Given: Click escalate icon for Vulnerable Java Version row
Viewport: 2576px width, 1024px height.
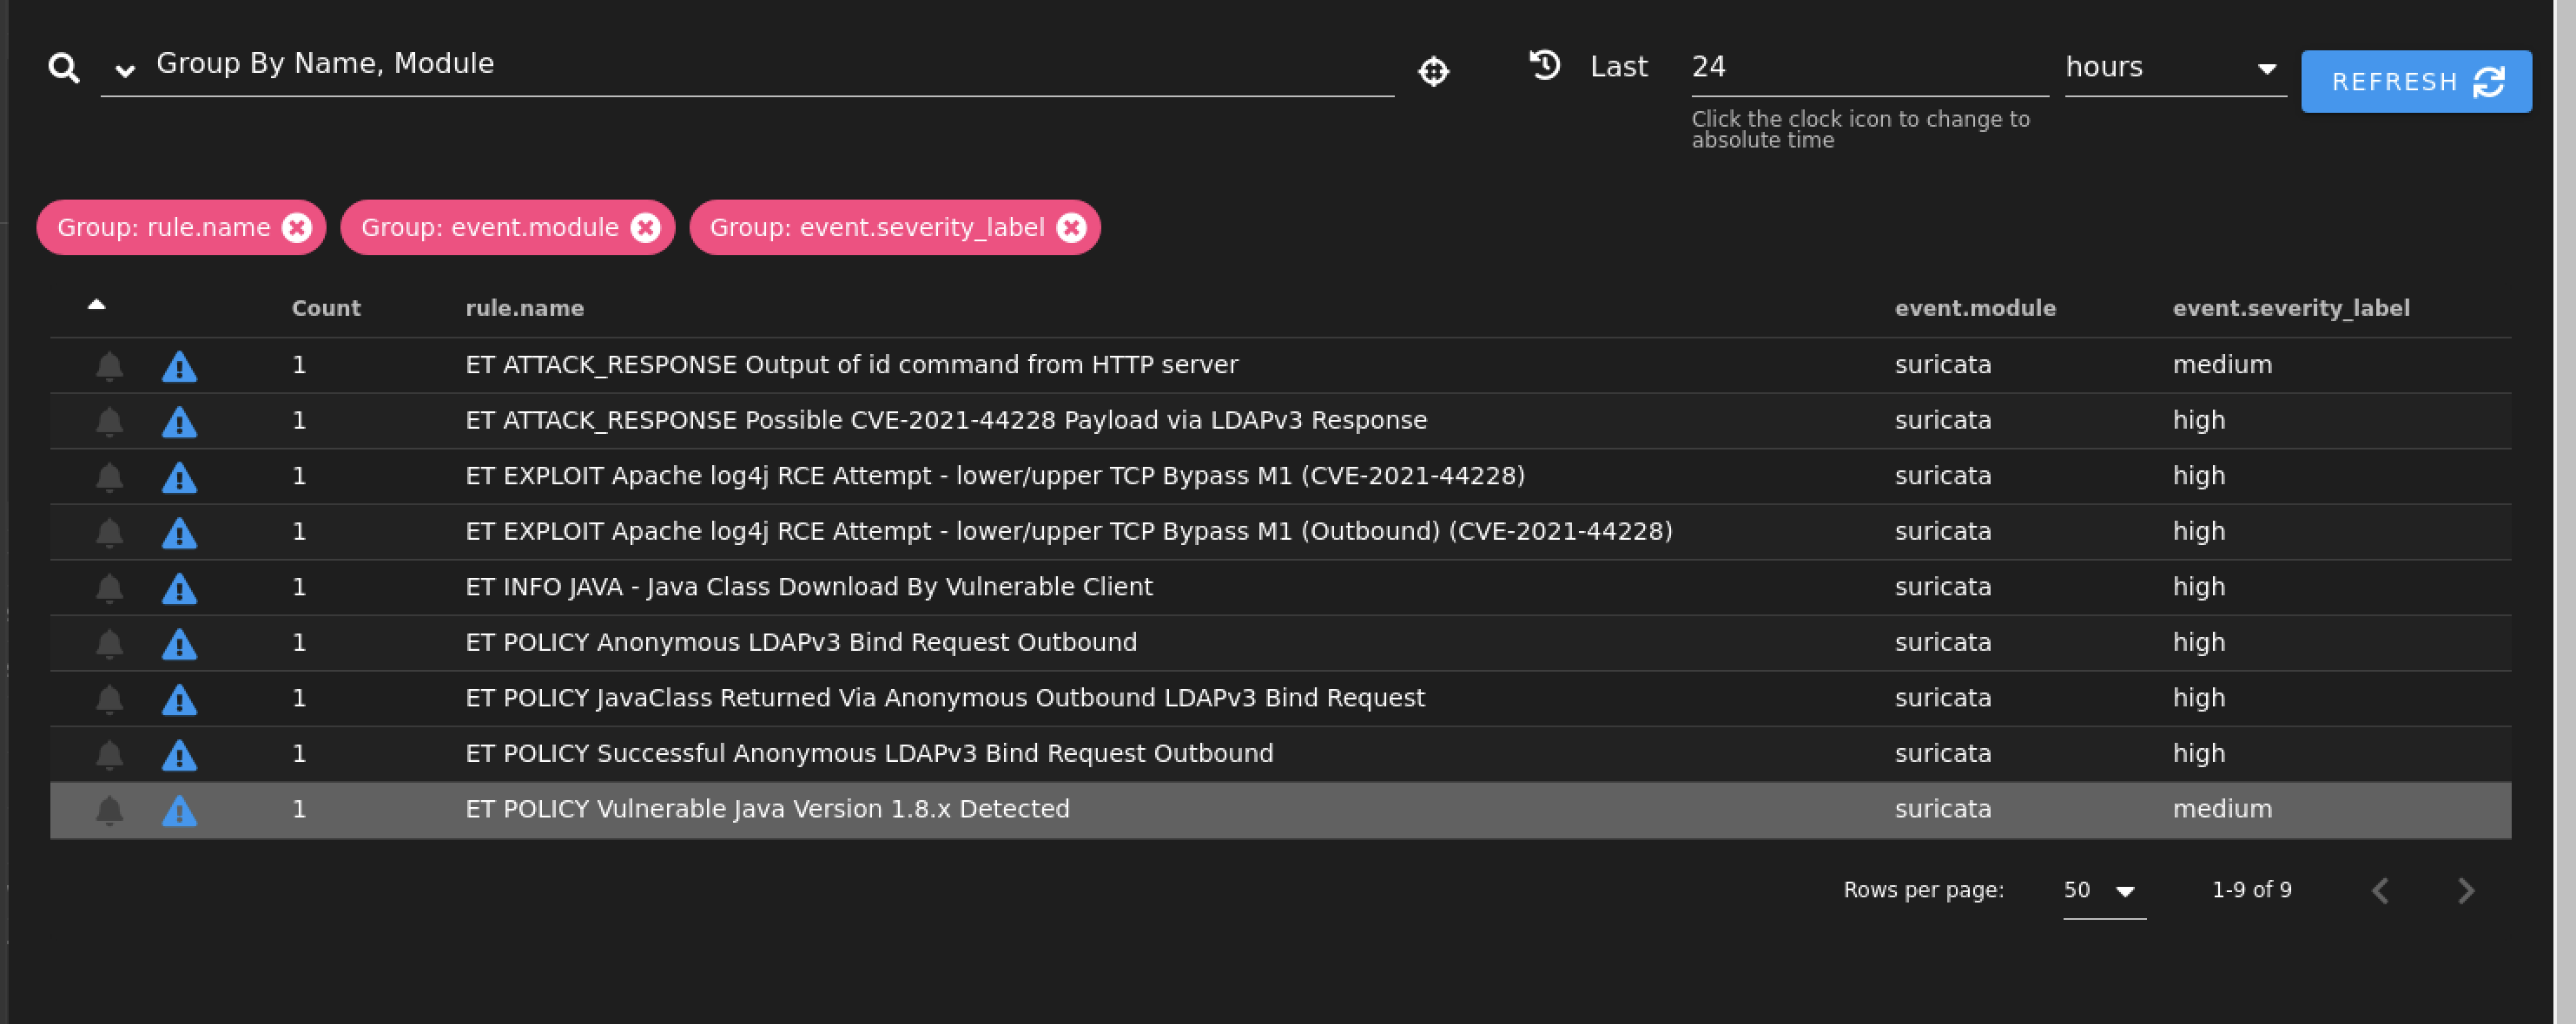Looking at the screenshot, I should click(179, 811).
